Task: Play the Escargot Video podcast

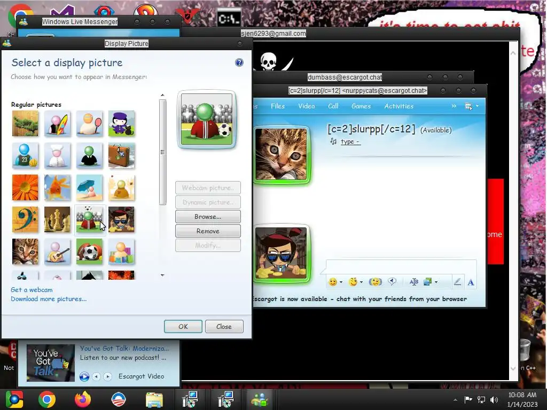Action: tap(84, 376)
